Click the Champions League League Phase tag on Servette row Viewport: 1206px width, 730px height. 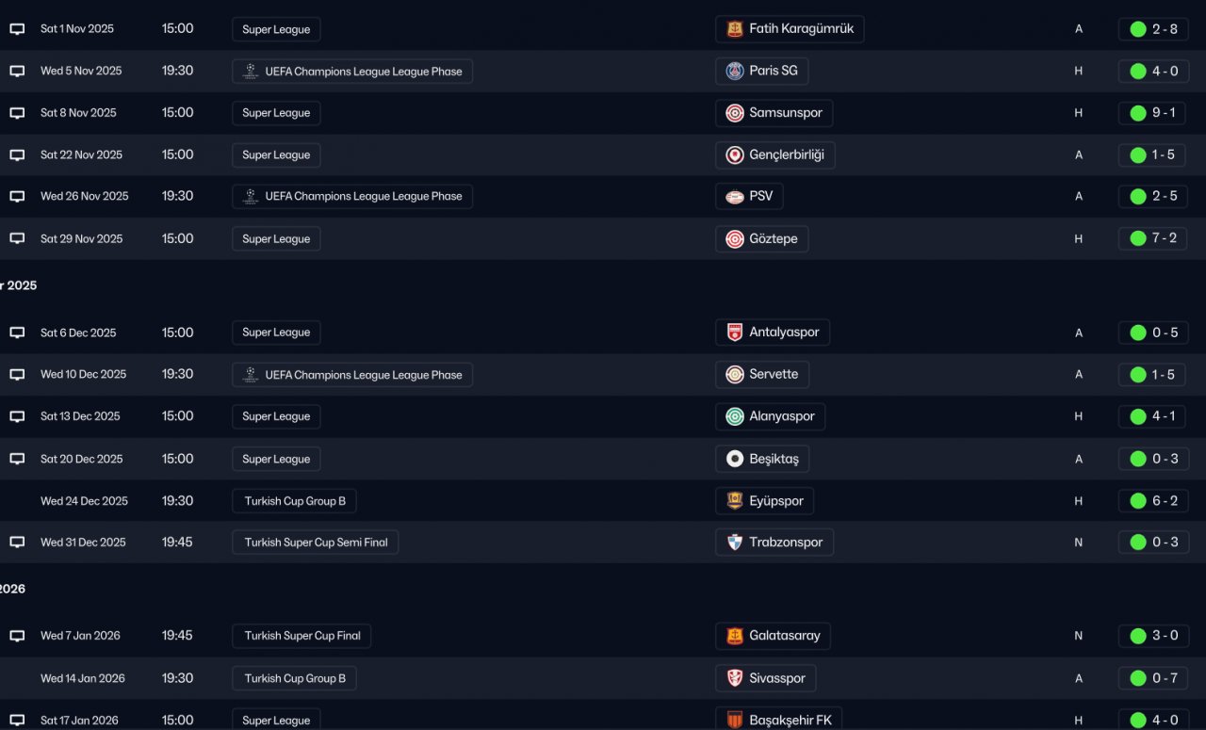pyautogui.click(x=352, y=375)
